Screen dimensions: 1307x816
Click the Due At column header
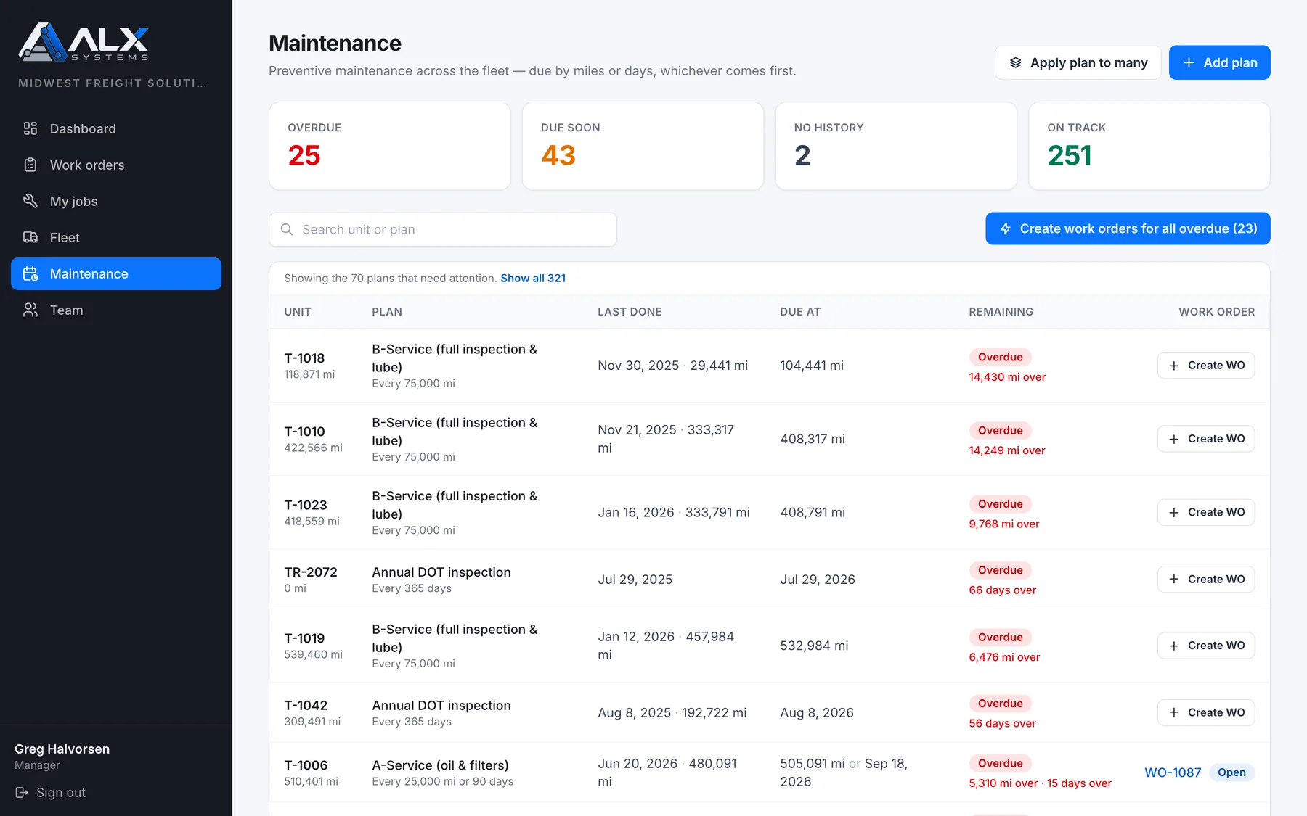click(800, 311)
